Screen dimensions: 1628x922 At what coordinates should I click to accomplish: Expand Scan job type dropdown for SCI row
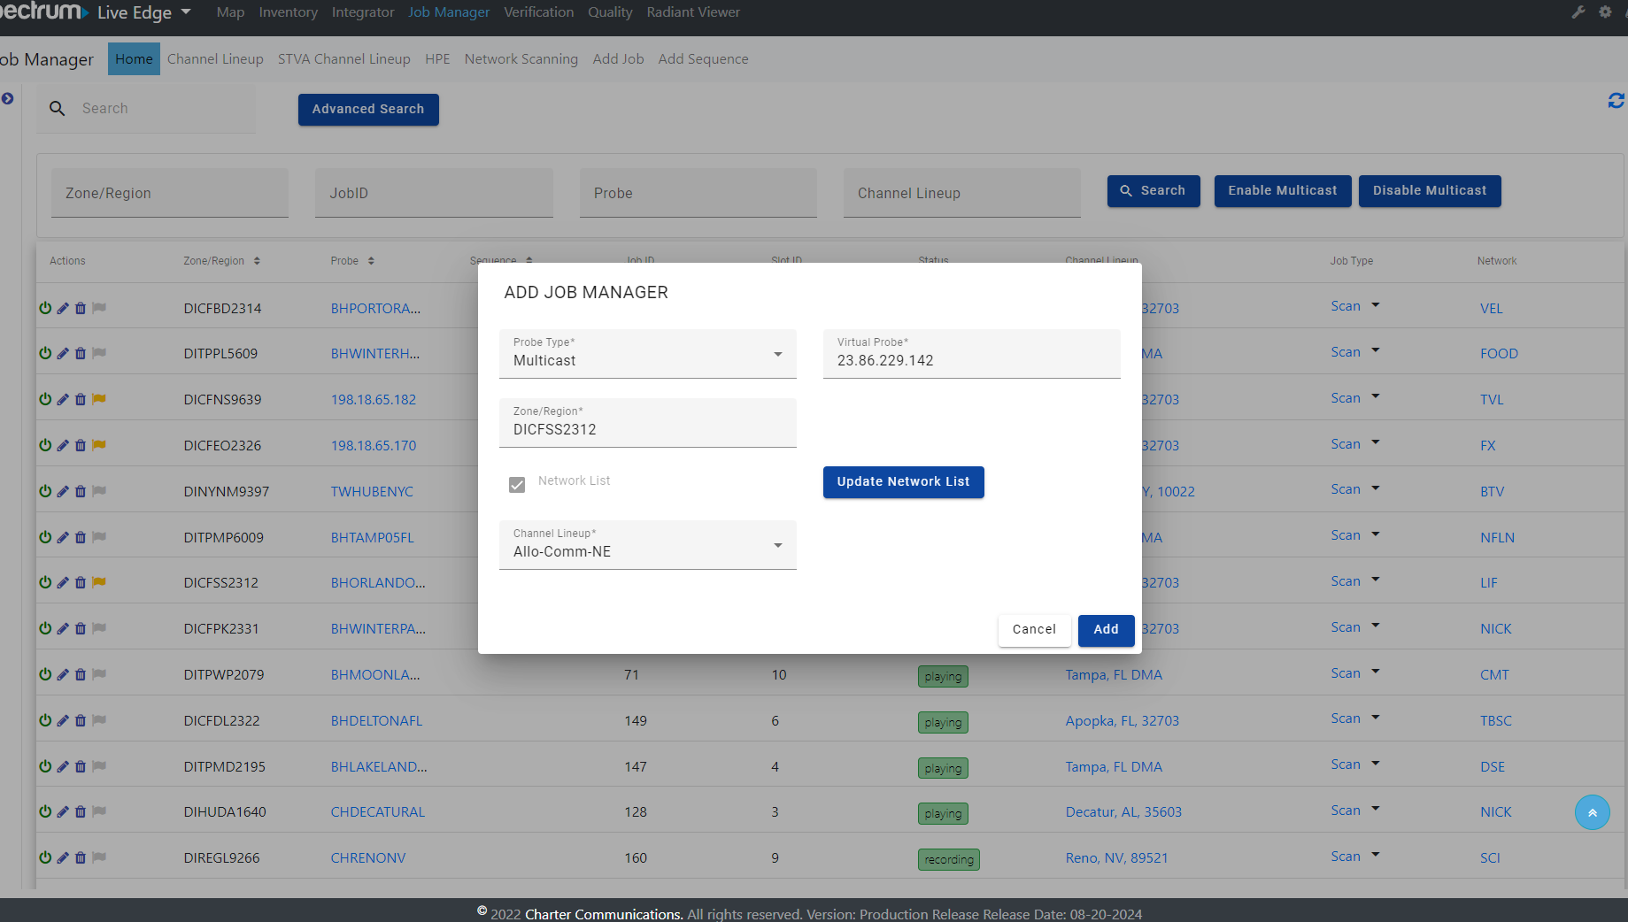(x=1376, y=856)
